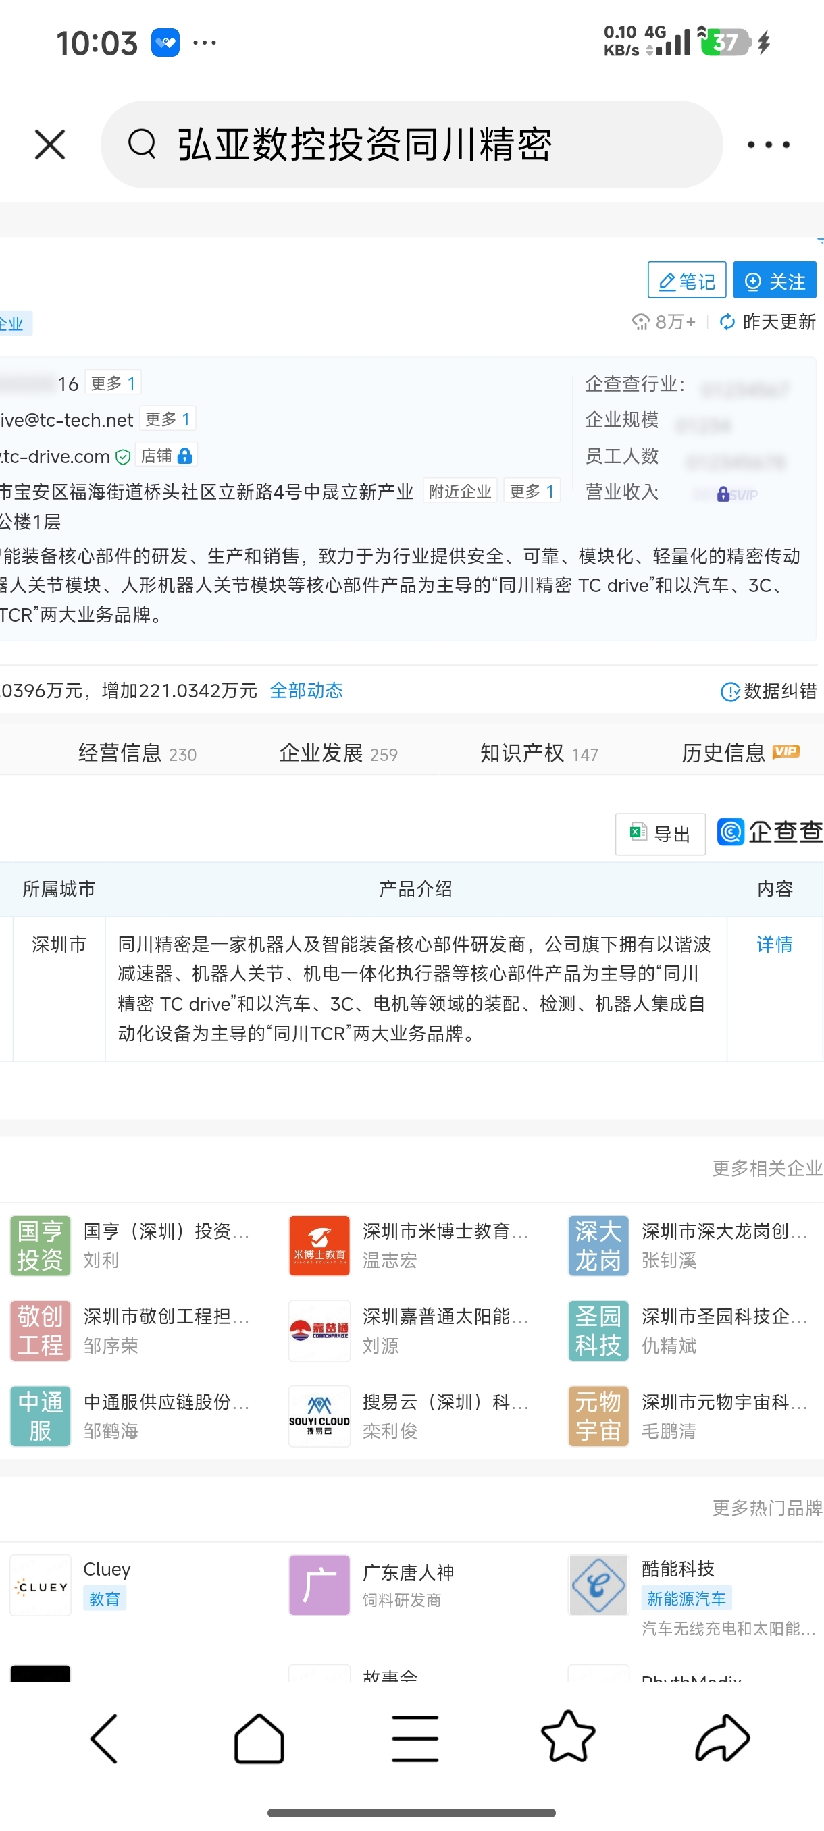
Task: Open 深圳市元物宇宙科 company name
Action: (x=725, y=1401)
